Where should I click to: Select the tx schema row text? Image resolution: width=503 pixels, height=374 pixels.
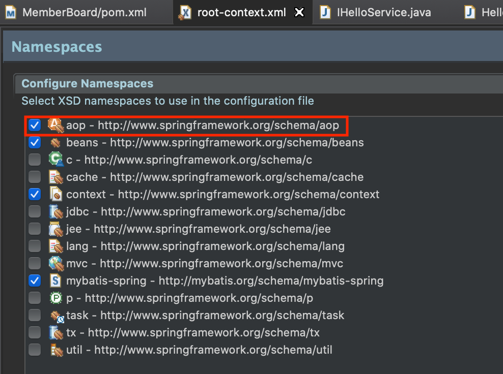[x=193, y=333]
